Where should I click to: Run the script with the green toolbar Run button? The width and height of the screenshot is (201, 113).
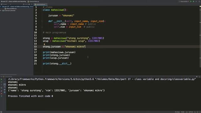click(x=191, y=1)
